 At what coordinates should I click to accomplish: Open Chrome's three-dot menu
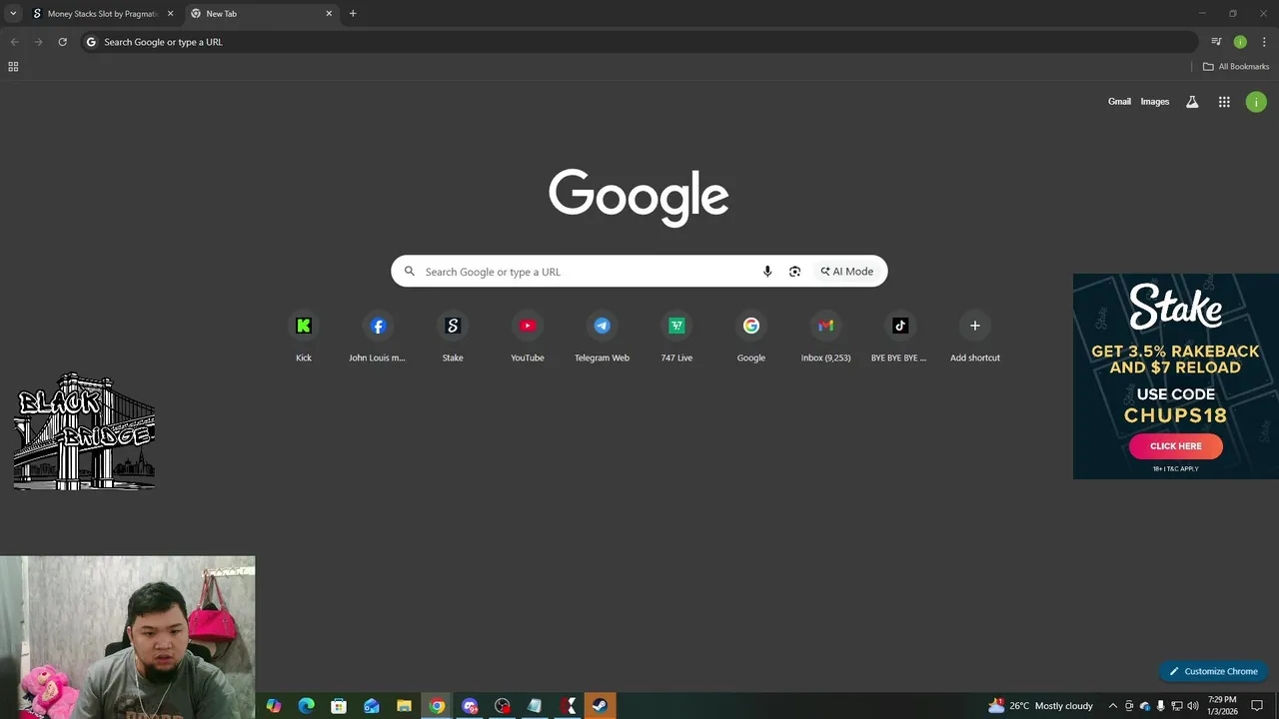[1264, 42]
